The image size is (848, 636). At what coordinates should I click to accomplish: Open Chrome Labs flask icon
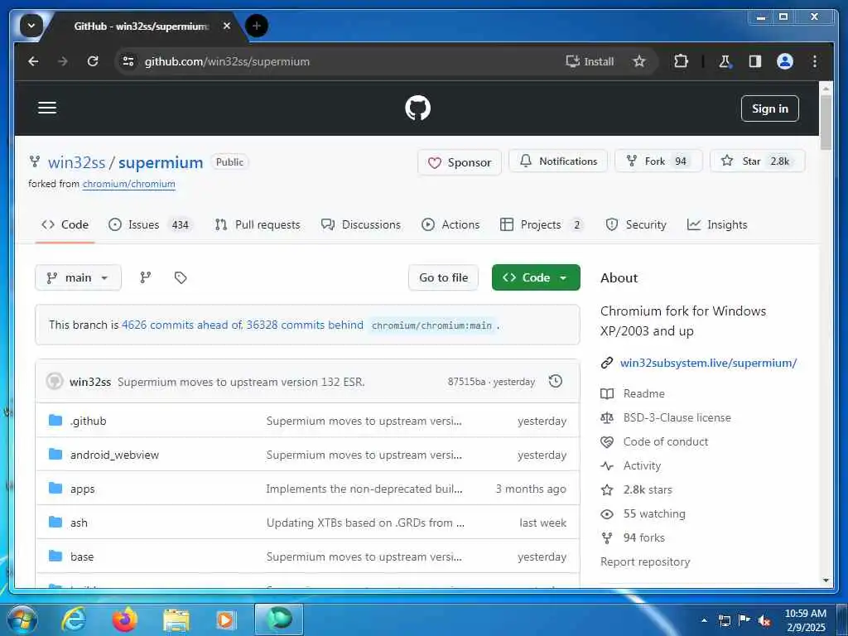725,61
